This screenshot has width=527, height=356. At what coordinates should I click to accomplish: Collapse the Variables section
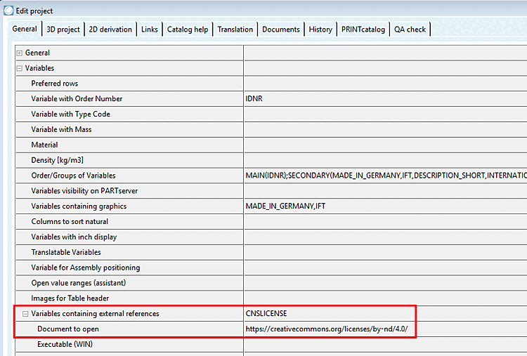click(20, 68)
